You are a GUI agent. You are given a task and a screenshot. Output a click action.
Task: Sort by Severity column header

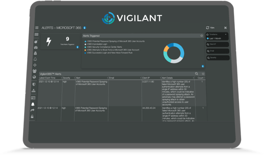69,78
